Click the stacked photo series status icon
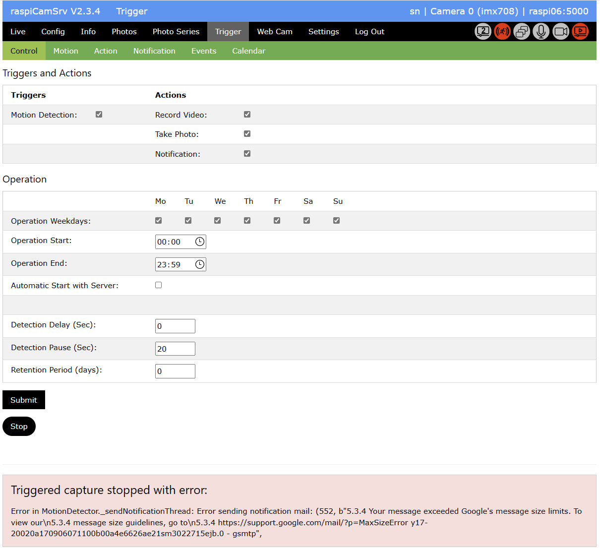Screen dimensions: 600x555 click(x=522, y=32)
